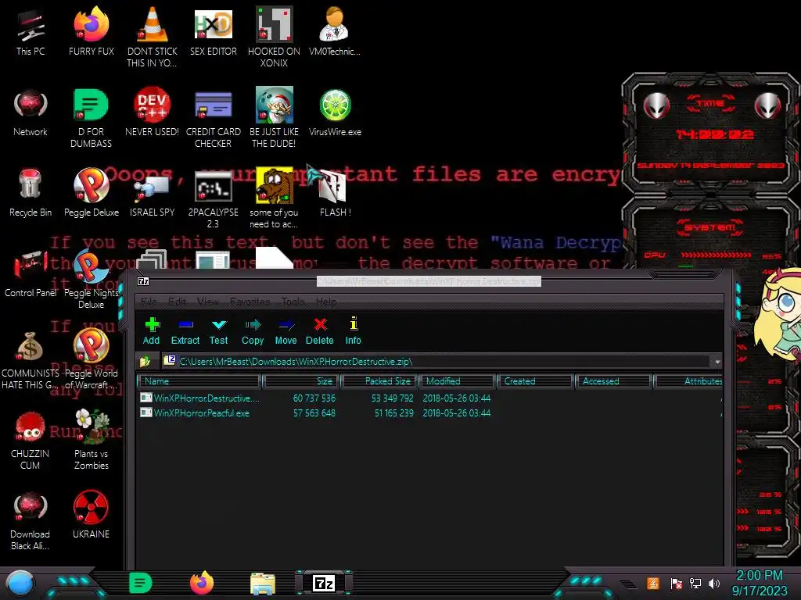
Task: Select the Recycle Bin desktop icon
Action: click(31, 193)
